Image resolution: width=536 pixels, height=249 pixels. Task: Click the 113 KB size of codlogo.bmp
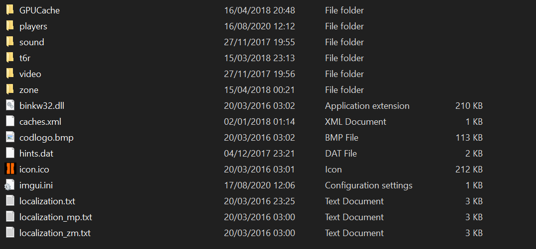click(x=469, y=137)
